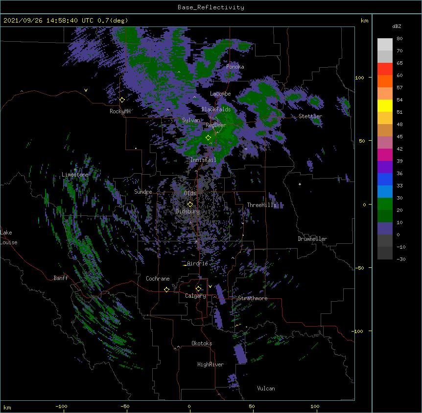The width and height of the screenshot is (422, 413).
Task: Pick the red 60–65 dBZ legend swatch
Action: click(385, 69)
